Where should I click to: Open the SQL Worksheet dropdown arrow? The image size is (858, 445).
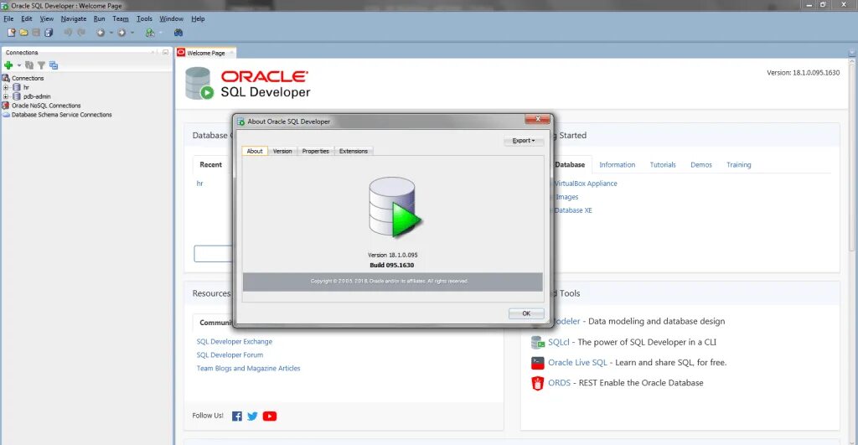click(160, 33)
